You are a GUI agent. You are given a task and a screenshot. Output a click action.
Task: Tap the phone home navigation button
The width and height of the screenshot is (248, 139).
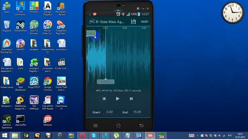pyautogui.click(x=118, y=125)
